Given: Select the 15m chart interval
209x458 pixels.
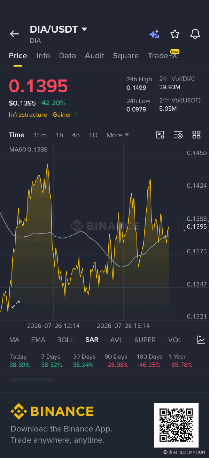Looking at the screenshot, I should pyautogui.click(x=40, y=135).
